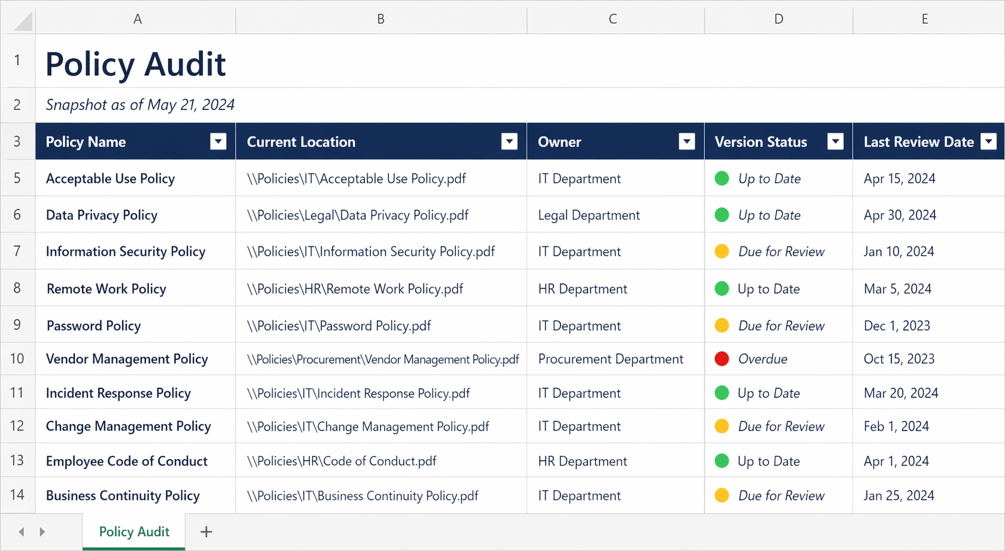Click green status dot for Incident Response Policy

[x=722, y=393]
